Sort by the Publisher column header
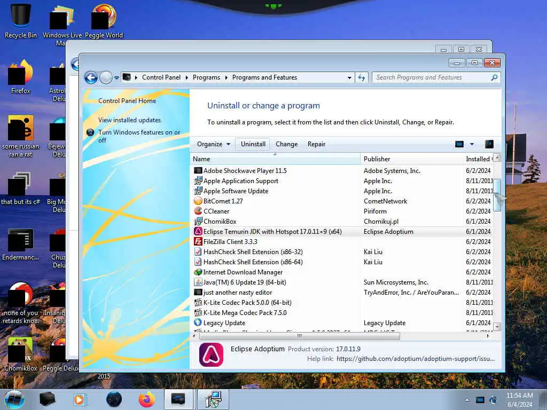547x410 pixels. coord(411,159)
